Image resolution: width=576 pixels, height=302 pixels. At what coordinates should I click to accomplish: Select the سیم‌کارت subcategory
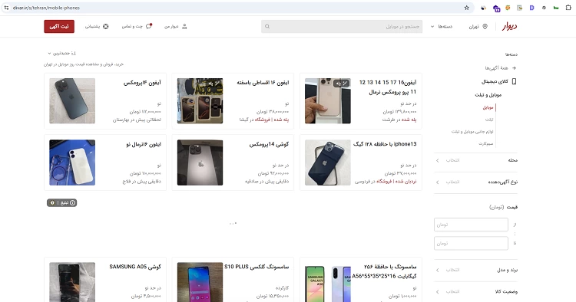(x=485, y=143)
